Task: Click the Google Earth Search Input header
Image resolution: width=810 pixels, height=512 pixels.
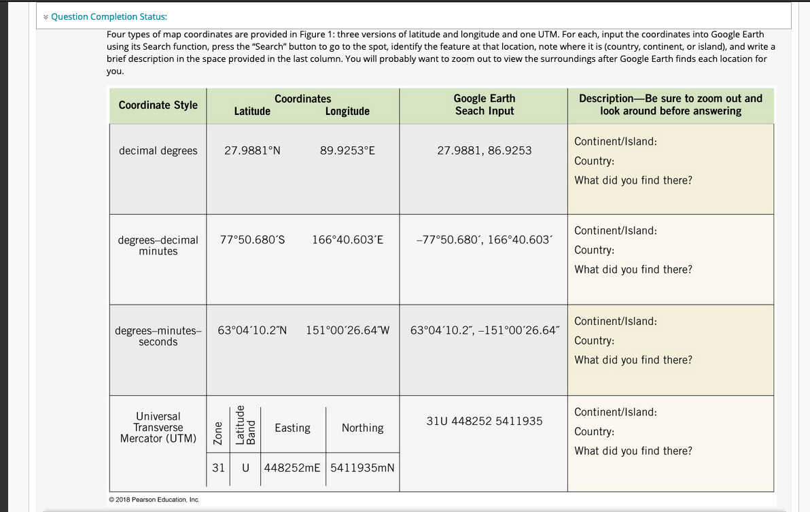Action: click(484, 105)
